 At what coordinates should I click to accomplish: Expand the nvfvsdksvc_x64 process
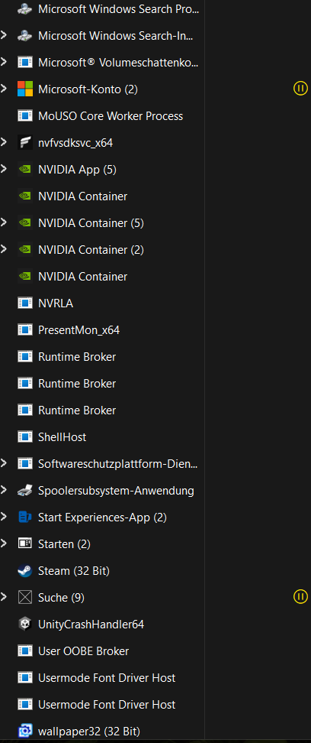tap(4, 142)
